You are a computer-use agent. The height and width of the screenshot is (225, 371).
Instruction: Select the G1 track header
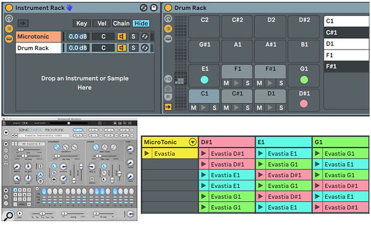click(340, 142)
